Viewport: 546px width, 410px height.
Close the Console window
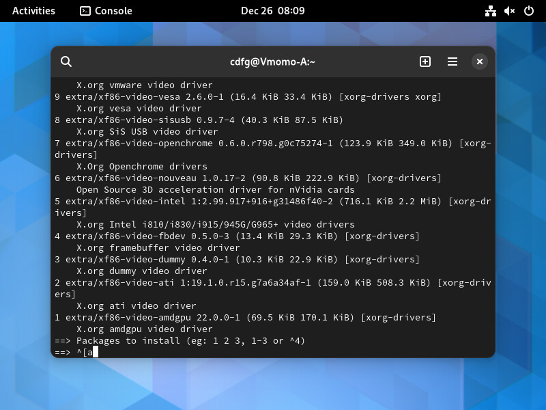(480, 61)
